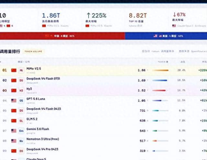Click the China flag in the DeepSeek V4 Pro 0423 row
The image size is (207, 160).
14,151
